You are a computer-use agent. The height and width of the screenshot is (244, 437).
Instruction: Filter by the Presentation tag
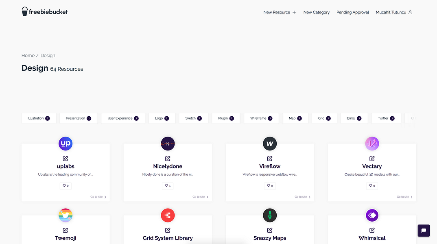click(x=79, y=118)
